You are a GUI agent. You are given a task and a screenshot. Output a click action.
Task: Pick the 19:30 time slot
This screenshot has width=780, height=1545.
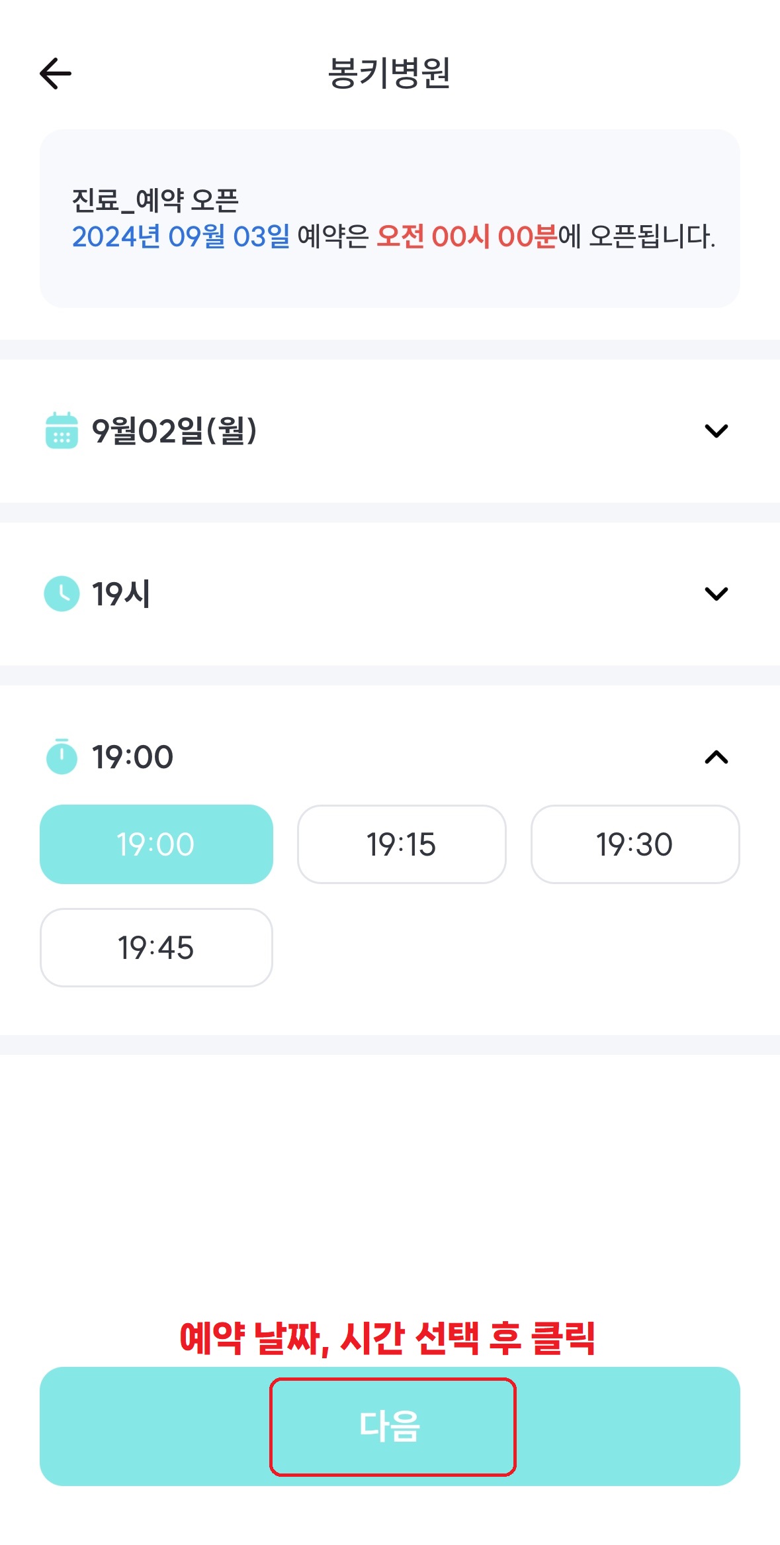click(x=634, y=844)
